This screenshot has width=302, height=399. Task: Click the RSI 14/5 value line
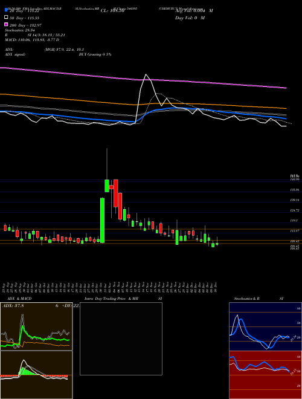pos(34,35)
